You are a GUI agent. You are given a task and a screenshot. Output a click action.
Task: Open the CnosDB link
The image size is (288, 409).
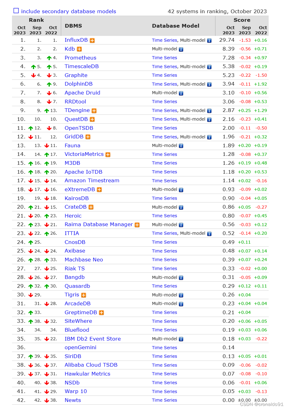[x=75, y=242]
